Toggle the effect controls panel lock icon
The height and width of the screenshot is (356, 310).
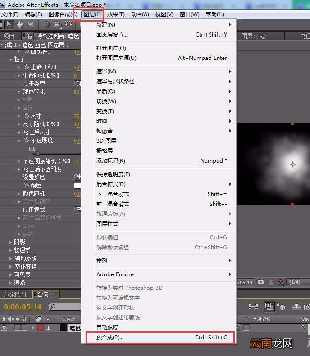[x=29, y=36]
